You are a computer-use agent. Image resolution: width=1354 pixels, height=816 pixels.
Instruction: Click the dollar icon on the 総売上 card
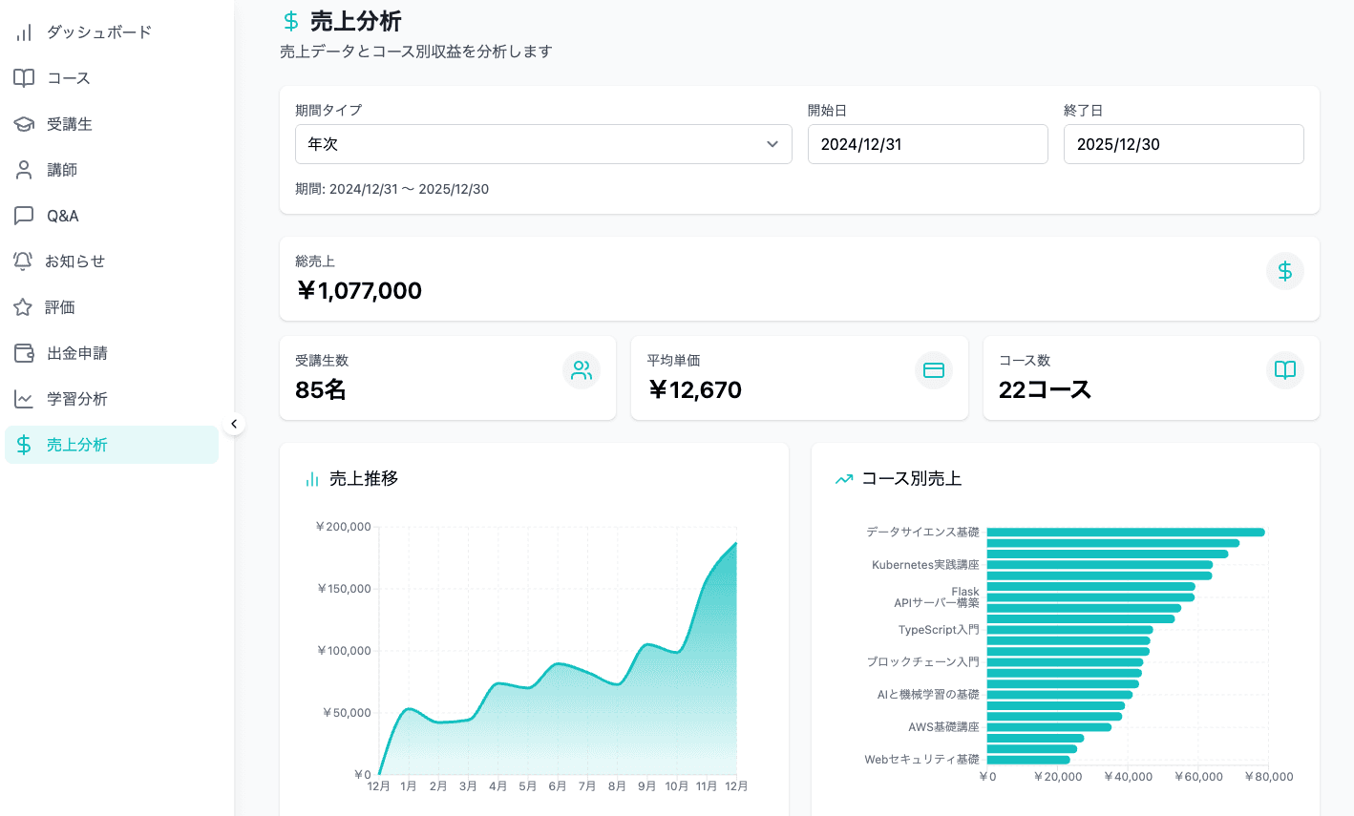(x=1284, y=272)
